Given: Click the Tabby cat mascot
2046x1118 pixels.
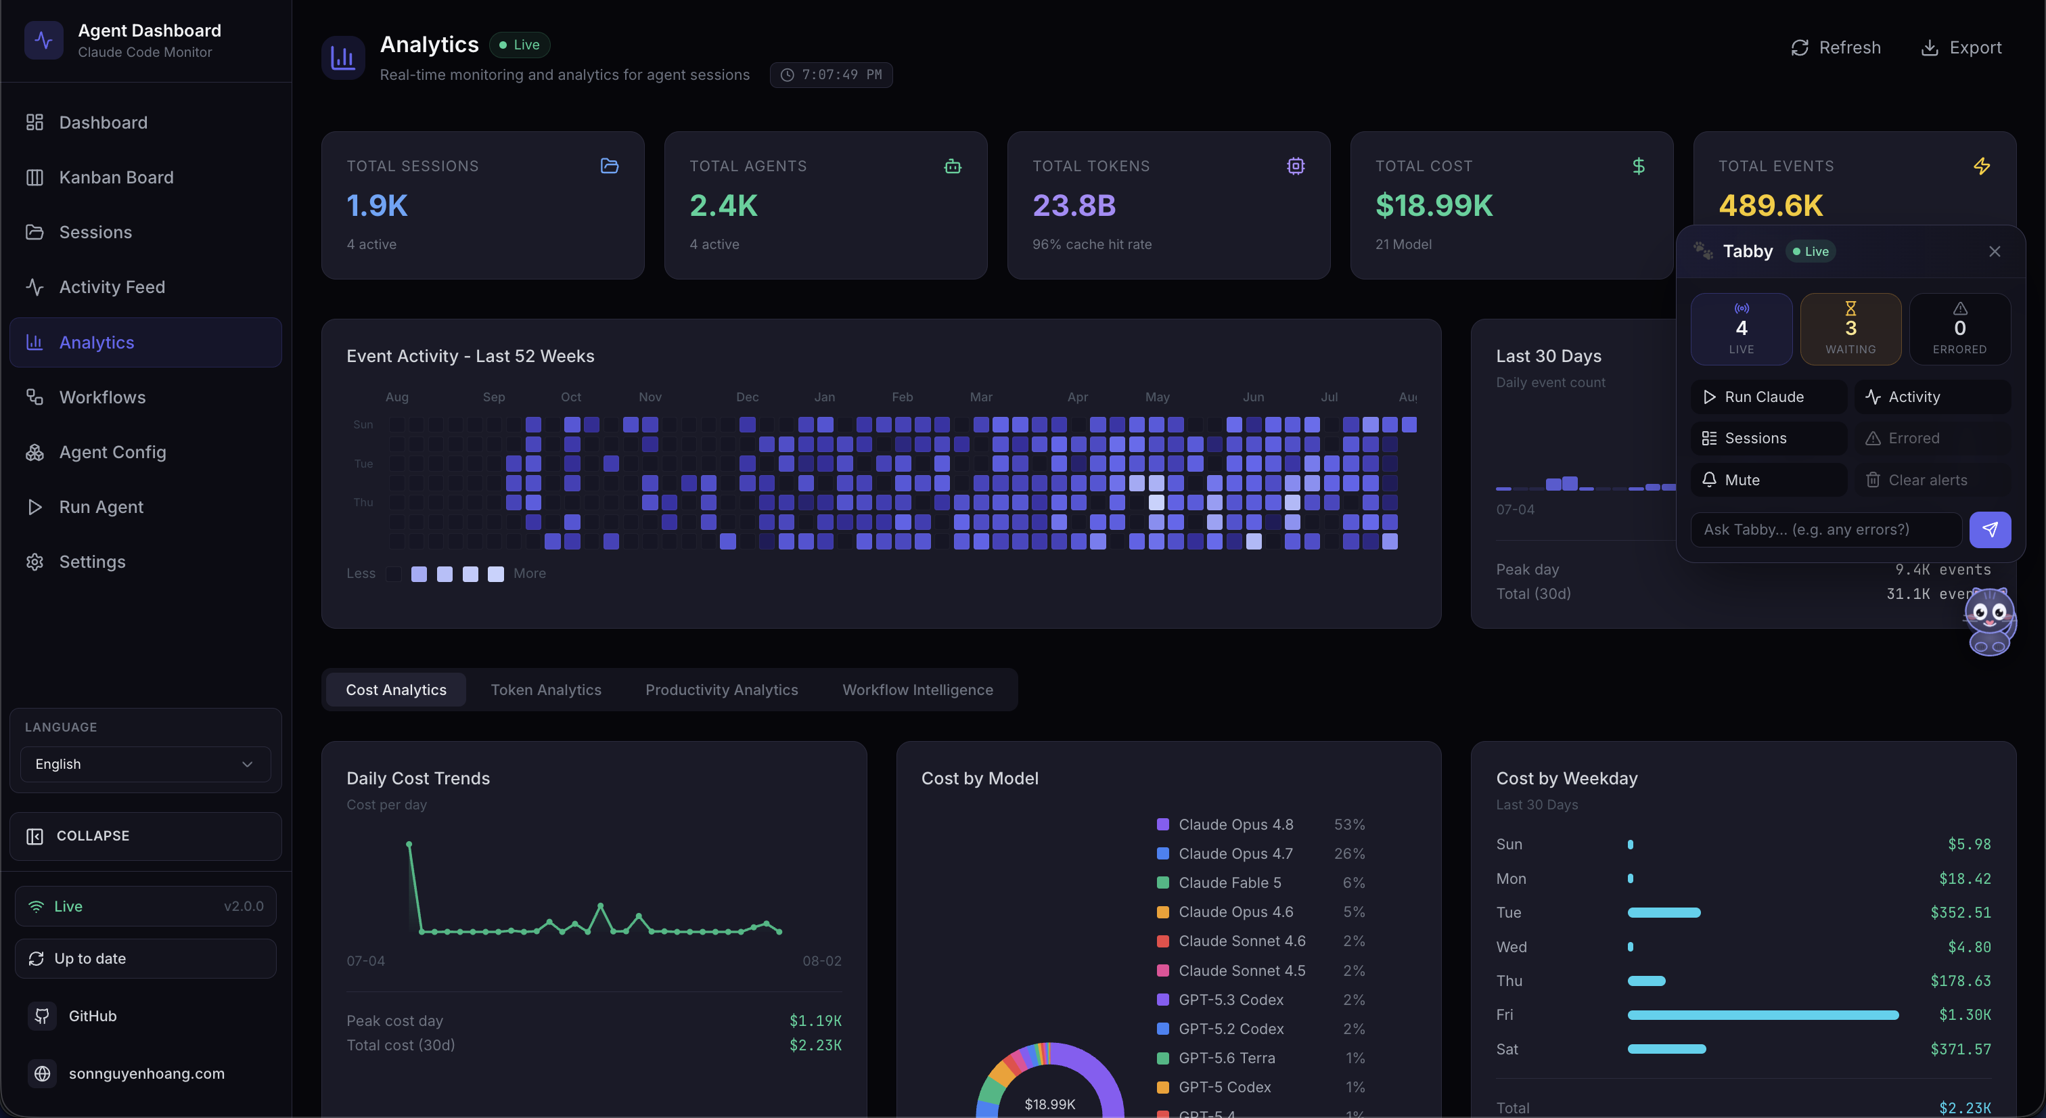Looking at the screenshot, I should 1990,622.
